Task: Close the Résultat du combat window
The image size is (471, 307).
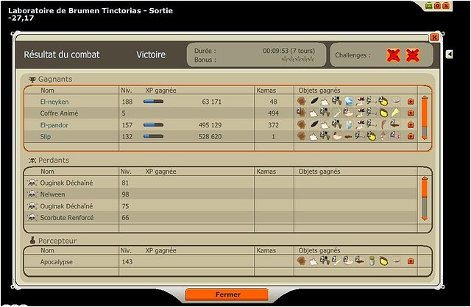Action: click(434, 37)
